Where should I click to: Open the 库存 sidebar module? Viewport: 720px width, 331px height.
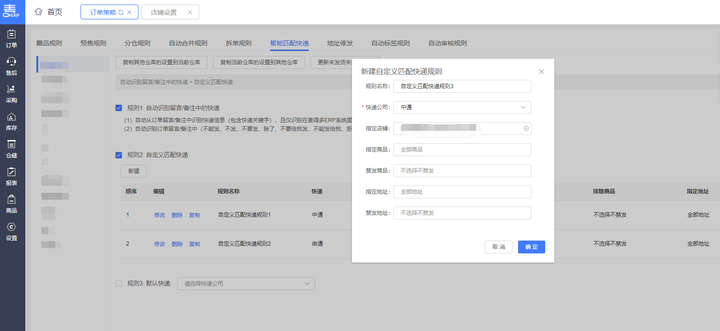pyautogui.click(x=12, y=121)
